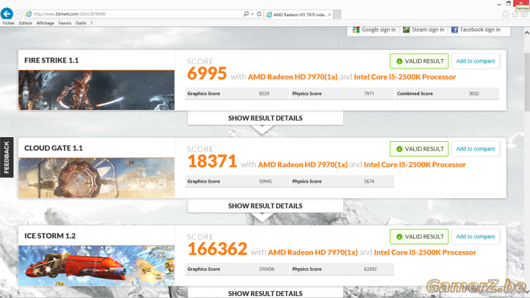
Task: Select the AMD Radeon HD 7970 tab
Action: coord(299,14)
